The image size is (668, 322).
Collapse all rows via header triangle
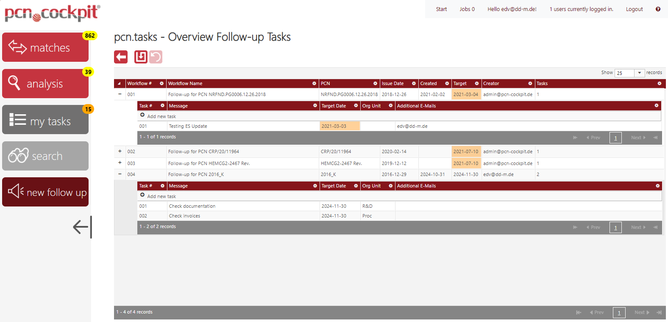pyautogui.click(x=119, y=83)
